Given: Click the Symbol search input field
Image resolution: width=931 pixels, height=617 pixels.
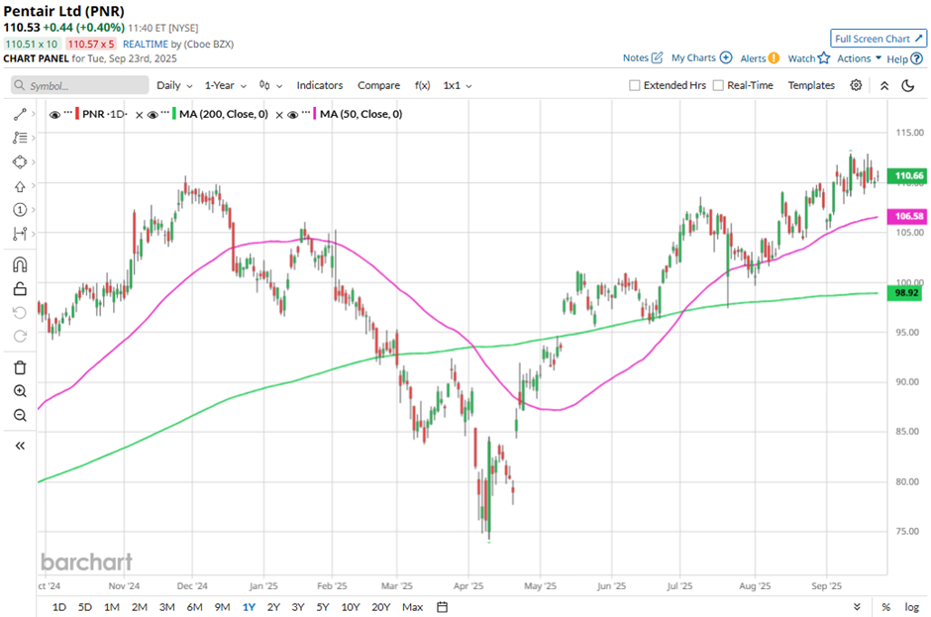Looking at the screenshot, I should [81, 86].
